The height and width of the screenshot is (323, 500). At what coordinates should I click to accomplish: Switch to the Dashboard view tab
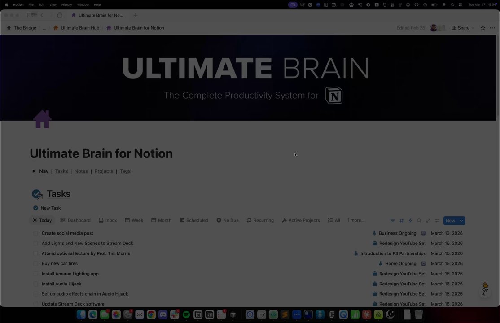[75, 220]
